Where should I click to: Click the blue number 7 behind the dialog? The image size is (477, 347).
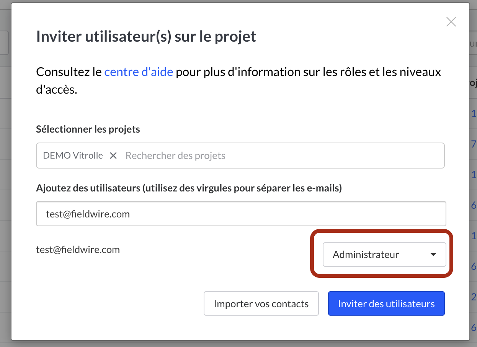(x=474, y=144)
